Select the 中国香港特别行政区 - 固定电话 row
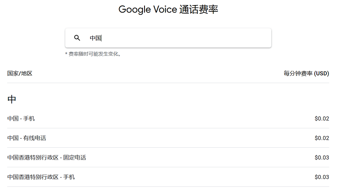 coord(168,157)
